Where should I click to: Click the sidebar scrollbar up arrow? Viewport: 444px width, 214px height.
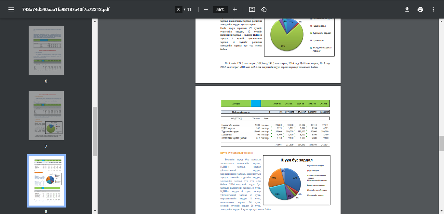click(95, 21)
